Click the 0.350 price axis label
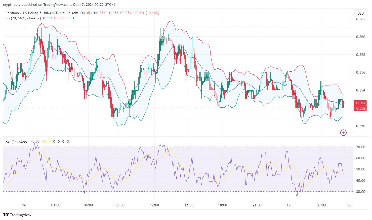 click(360, 126)
